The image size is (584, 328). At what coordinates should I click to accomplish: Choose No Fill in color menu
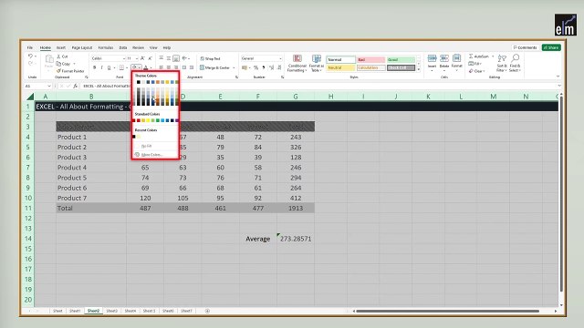(147, 146)
